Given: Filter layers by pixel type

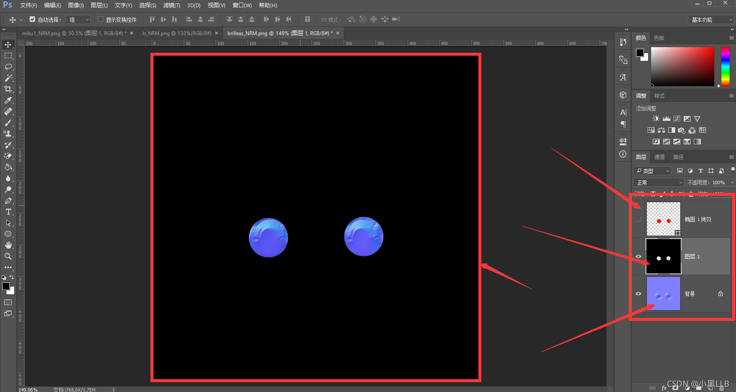Looking at the screenshot, I should [680, 171].
